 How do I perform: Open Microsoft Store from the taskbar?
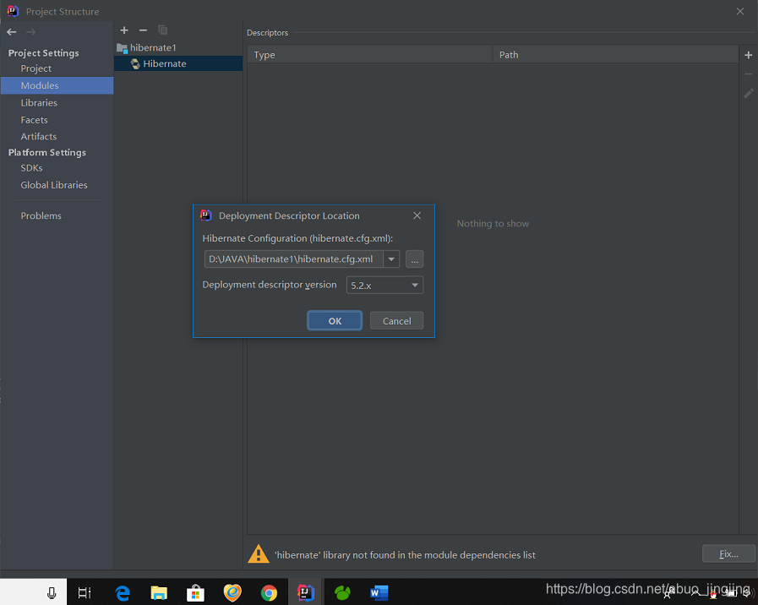[x=195, y=593]
